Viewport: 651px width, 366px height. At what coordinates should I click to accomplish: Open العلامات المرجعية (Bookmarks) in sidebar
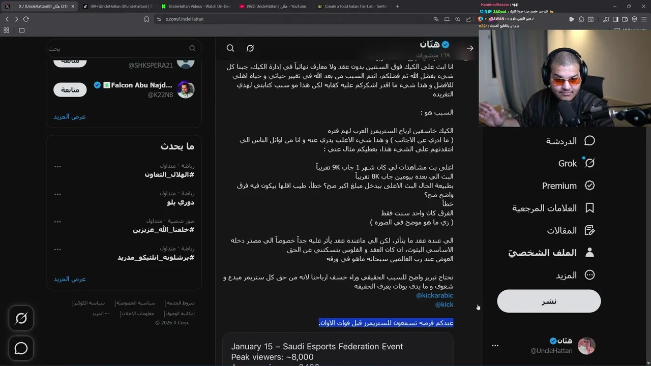[553, 208]
